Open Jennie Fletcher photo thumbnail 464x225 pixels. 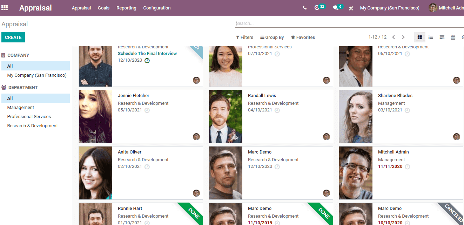(x=95, y=116)
